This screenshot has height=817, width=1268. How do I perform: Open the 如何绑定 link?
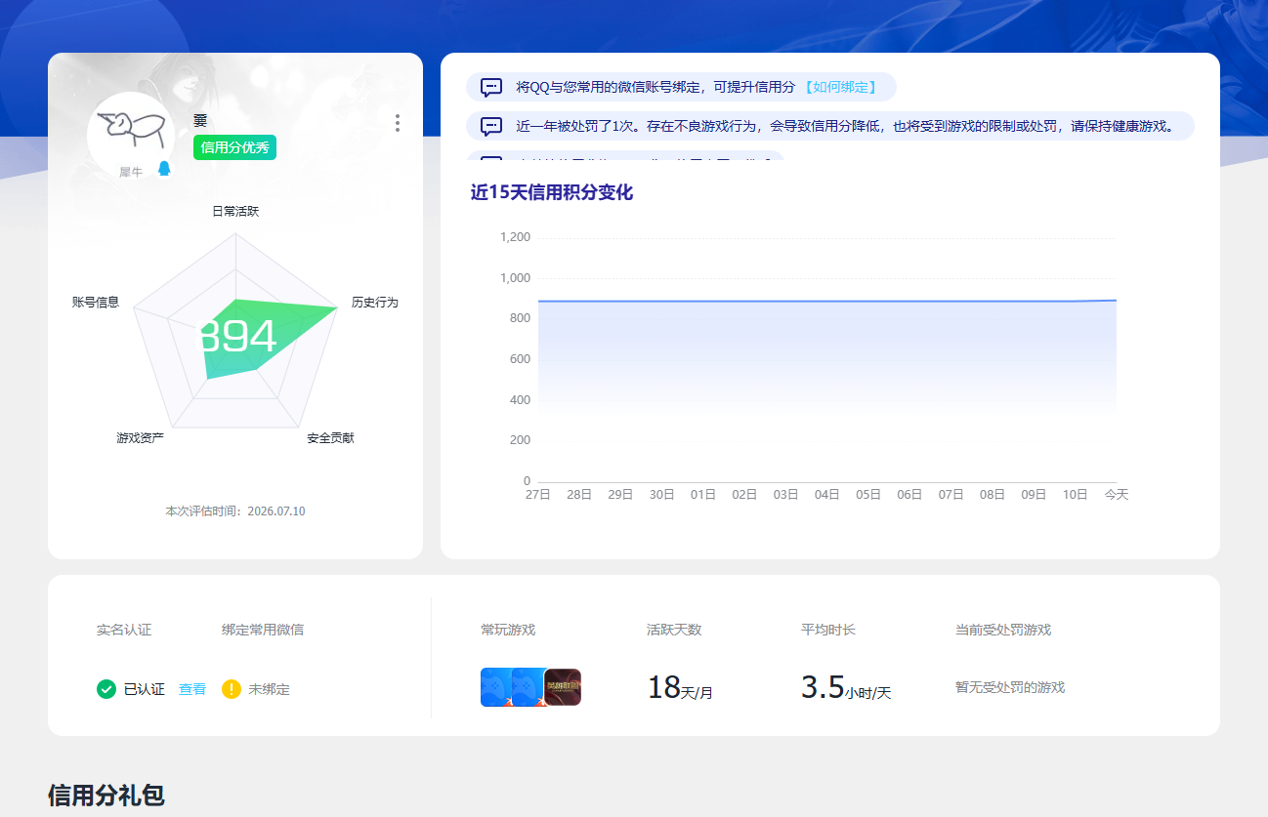(840, 87)
